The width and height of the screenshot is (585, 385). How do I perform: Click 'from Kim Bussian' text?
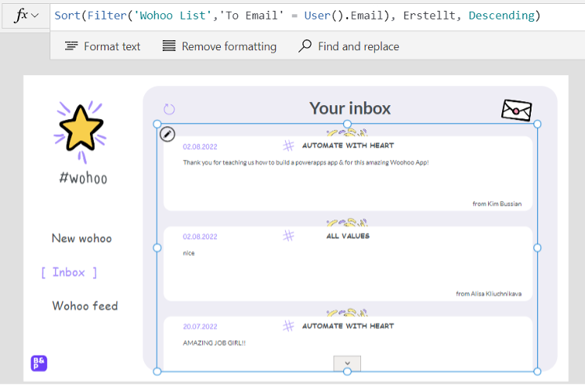tap(497, 203)
